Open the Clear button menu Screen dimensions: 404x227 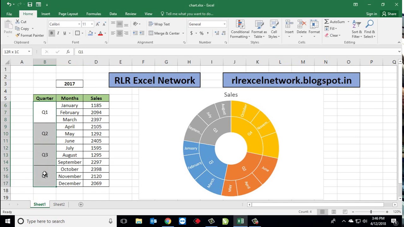332,35
